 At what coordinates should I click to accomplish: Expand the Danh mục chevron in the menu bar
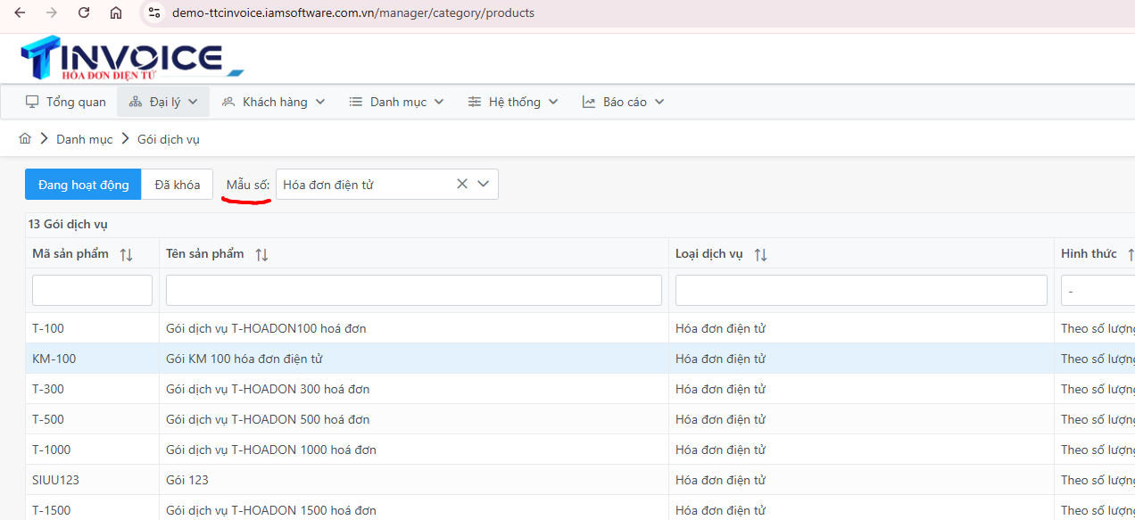point(439,102)
